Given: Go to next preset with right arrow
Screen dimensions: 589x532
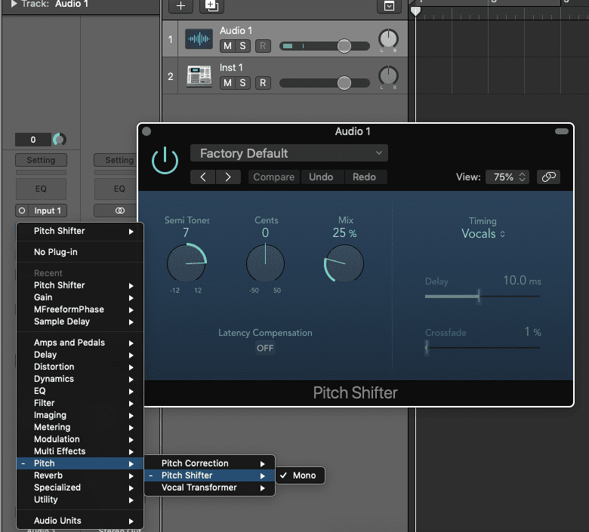Looking at the screenshot, I should point(227,177).
